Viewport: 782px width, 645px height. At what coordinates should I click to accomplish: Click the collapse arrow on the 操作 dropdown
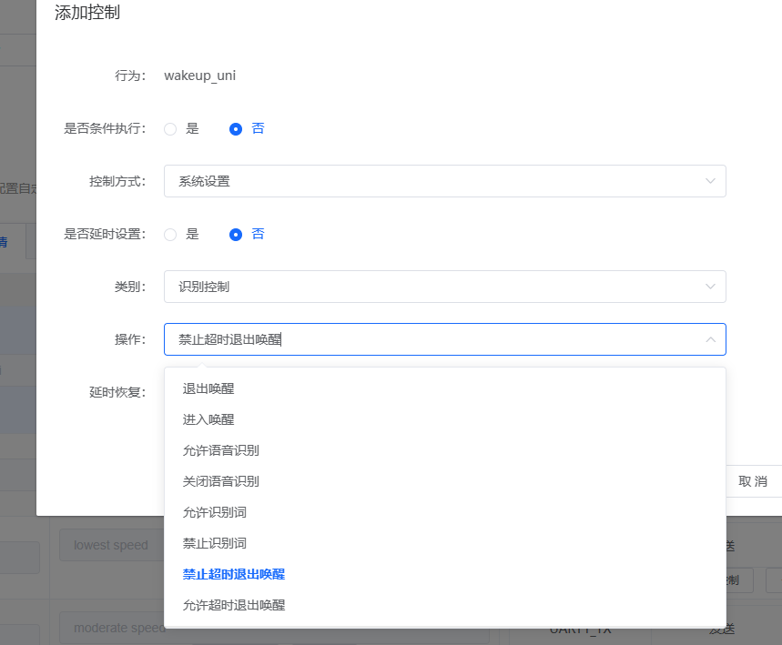(x=710, y=339)
